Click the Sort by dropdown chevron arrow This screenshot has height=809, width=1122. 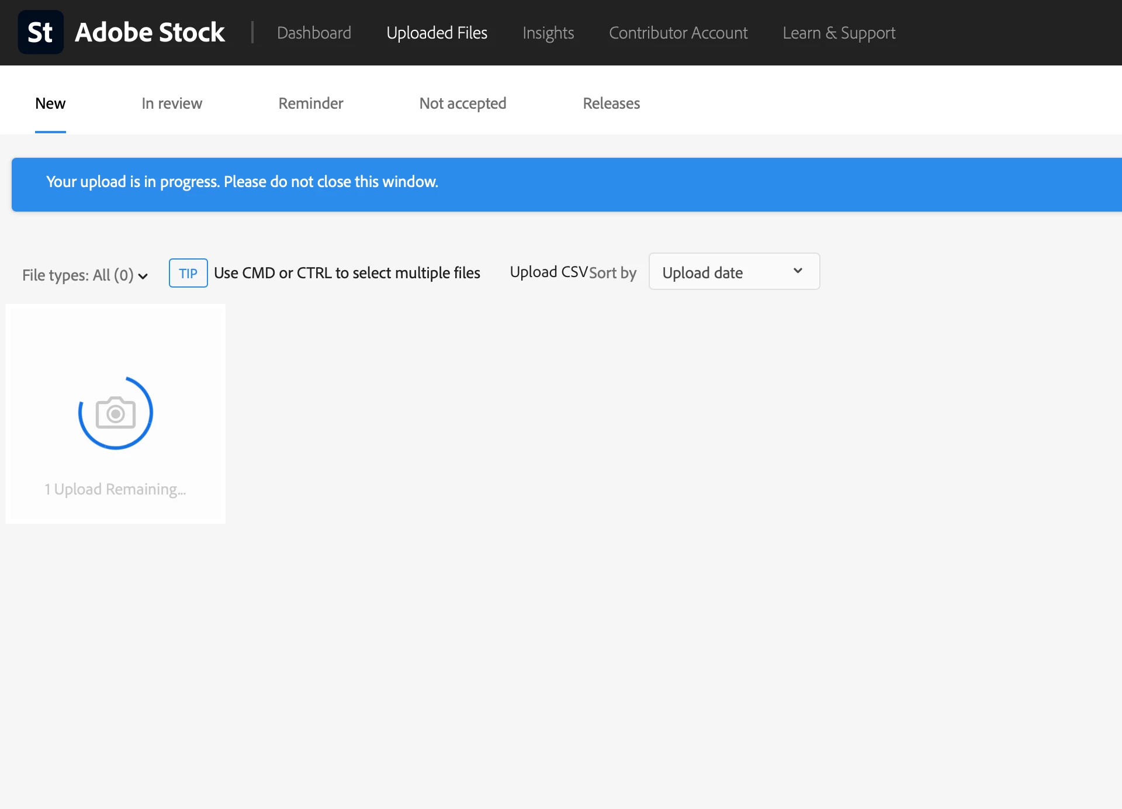coord(798,271)
